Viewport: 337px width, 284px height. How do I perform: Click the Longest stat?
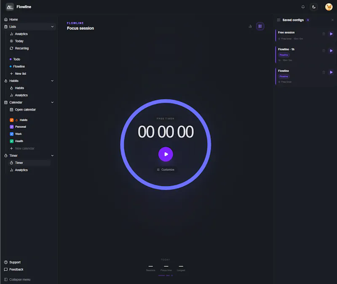point(181,268)
